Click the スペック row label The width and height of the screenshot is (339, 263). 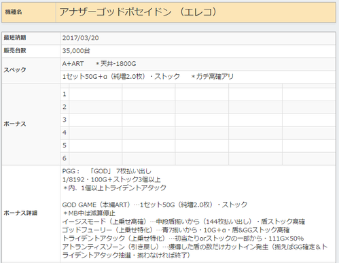click(x=15, y=70)
